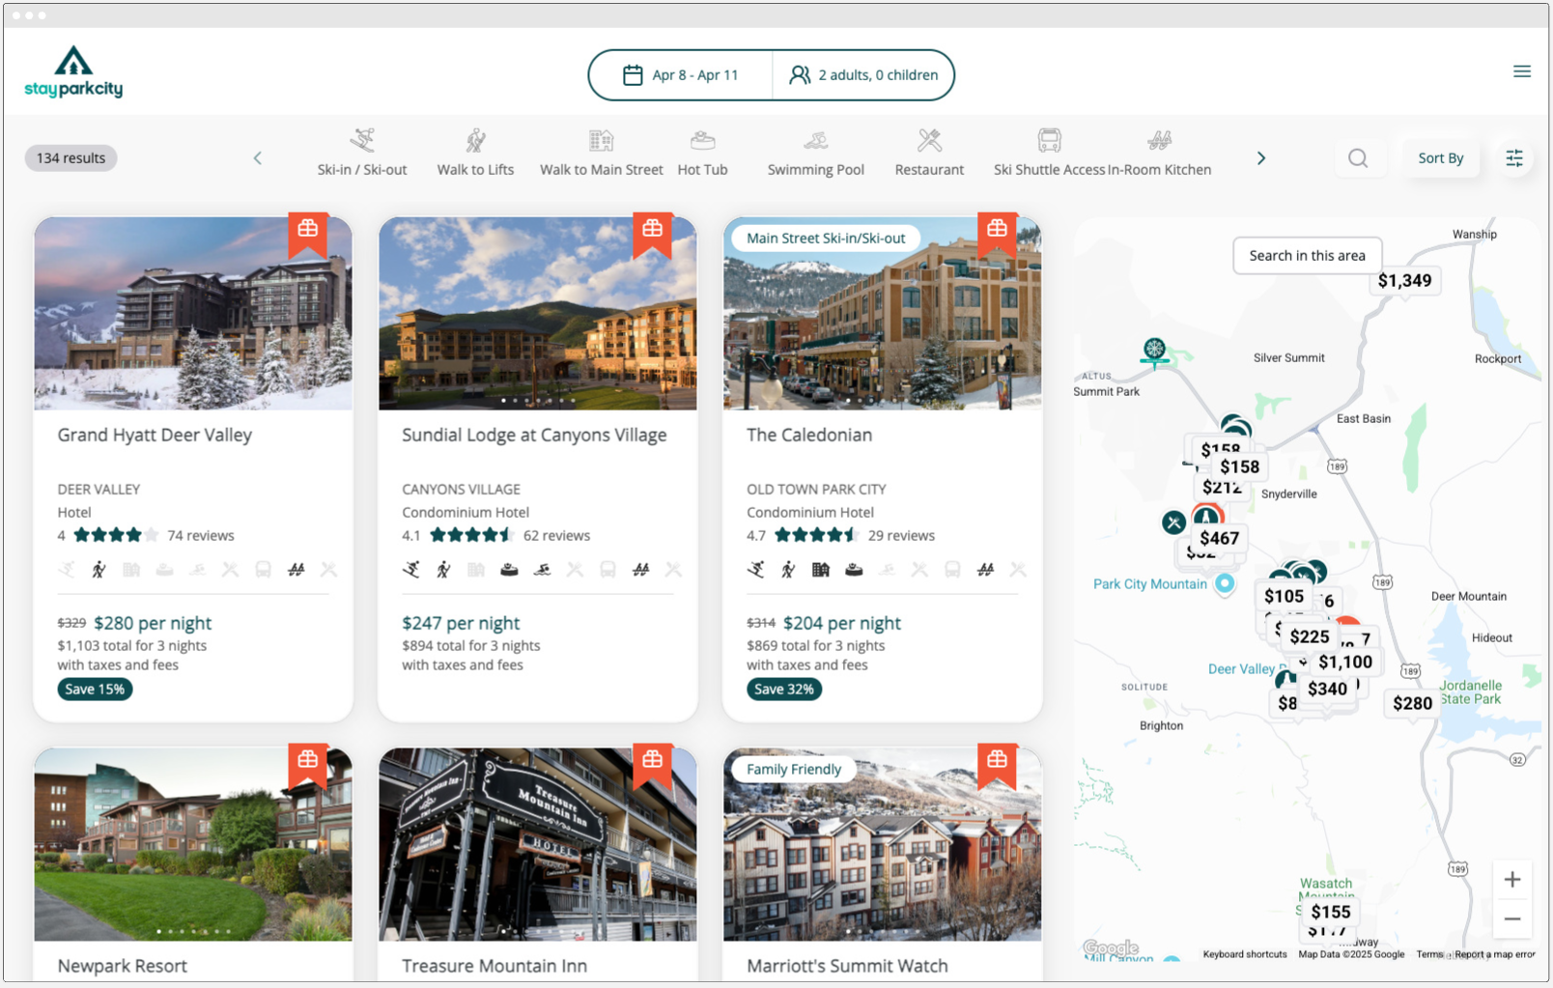Viewport: 1553px width, 988px height.
Task: Open the Newpark Resort listing title
Action: click(x=123, y=966)
